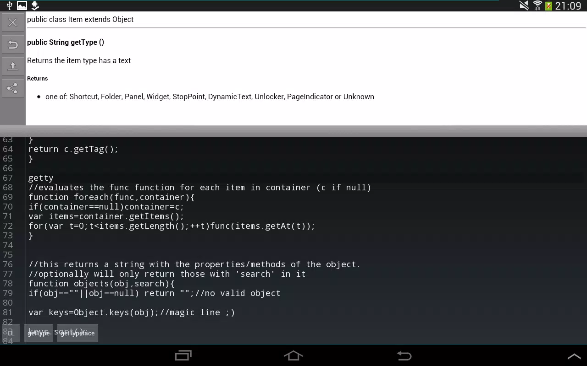Screen dimensions: 587x366
Task: Place cursor on the 'getty' code line
Action: (x=41, y=178)
